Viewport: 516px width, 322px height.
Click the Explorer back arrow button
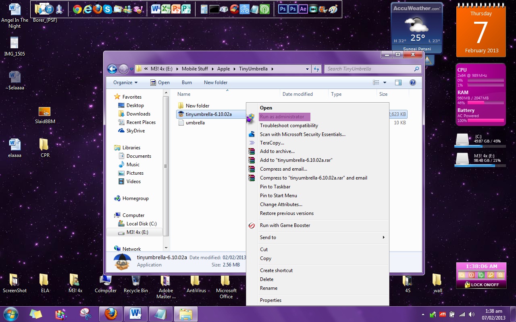[x=112, y=69]
